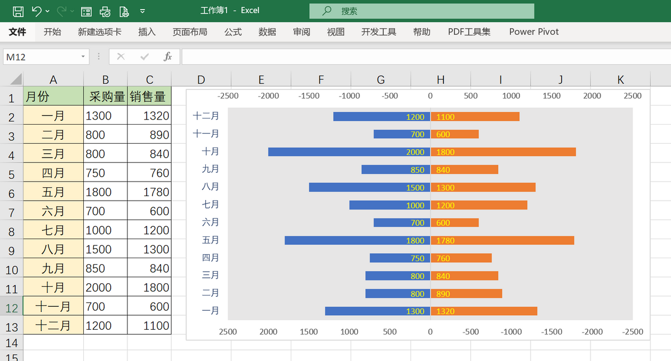Select cell with 五月 in column A

tap(53, 192)
